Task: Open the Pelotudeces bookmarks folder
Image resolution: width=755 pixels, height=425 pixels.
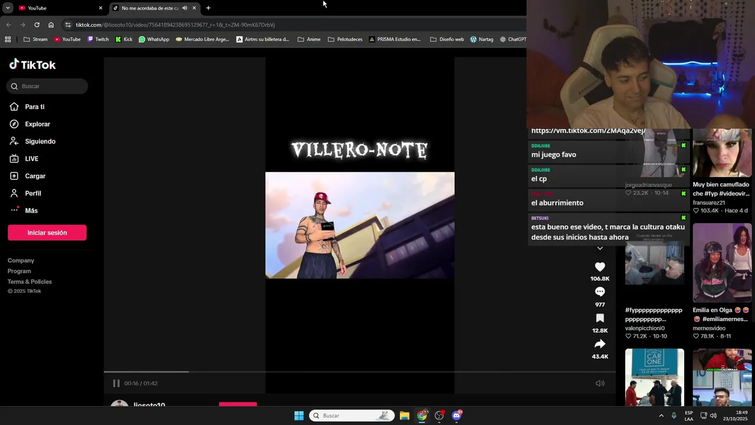Action: (x=345, y=40)
